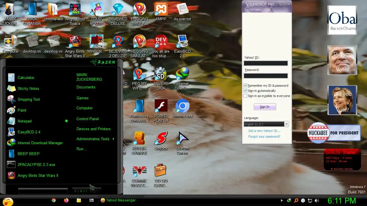Click the Start button smiley orb
The height and width of the screenshot is (206, 367).
click(x=7, y=201)
